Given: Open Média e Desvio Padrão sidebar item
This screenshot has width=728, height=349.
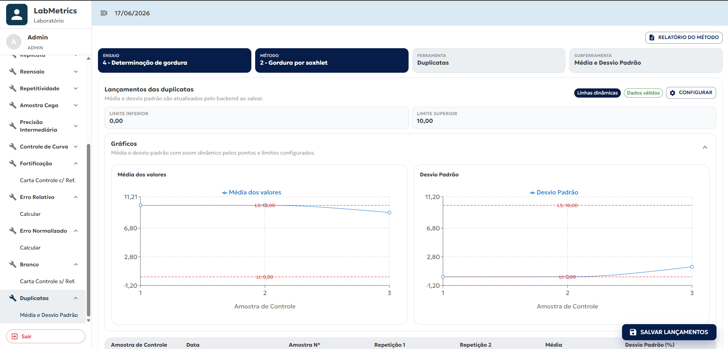Looking at the screenshot, I should [x=49, y=315].
